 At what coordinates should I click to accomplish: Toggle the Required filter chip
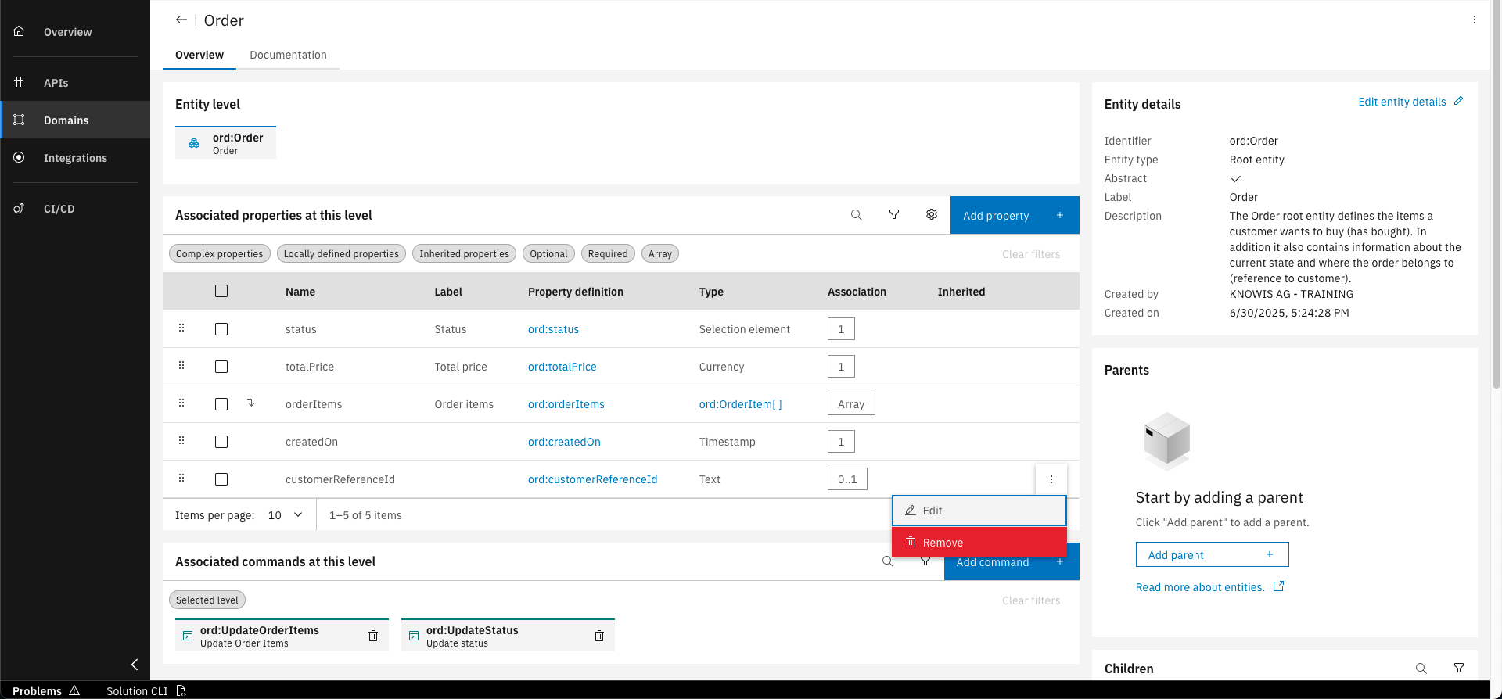[608, 254]
